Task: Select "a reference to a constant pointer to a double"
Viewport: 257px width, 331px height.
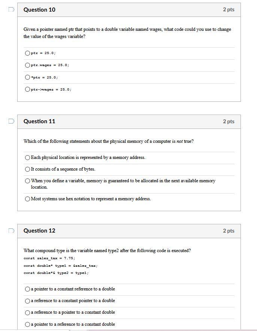Action: (x=27, y=301)
